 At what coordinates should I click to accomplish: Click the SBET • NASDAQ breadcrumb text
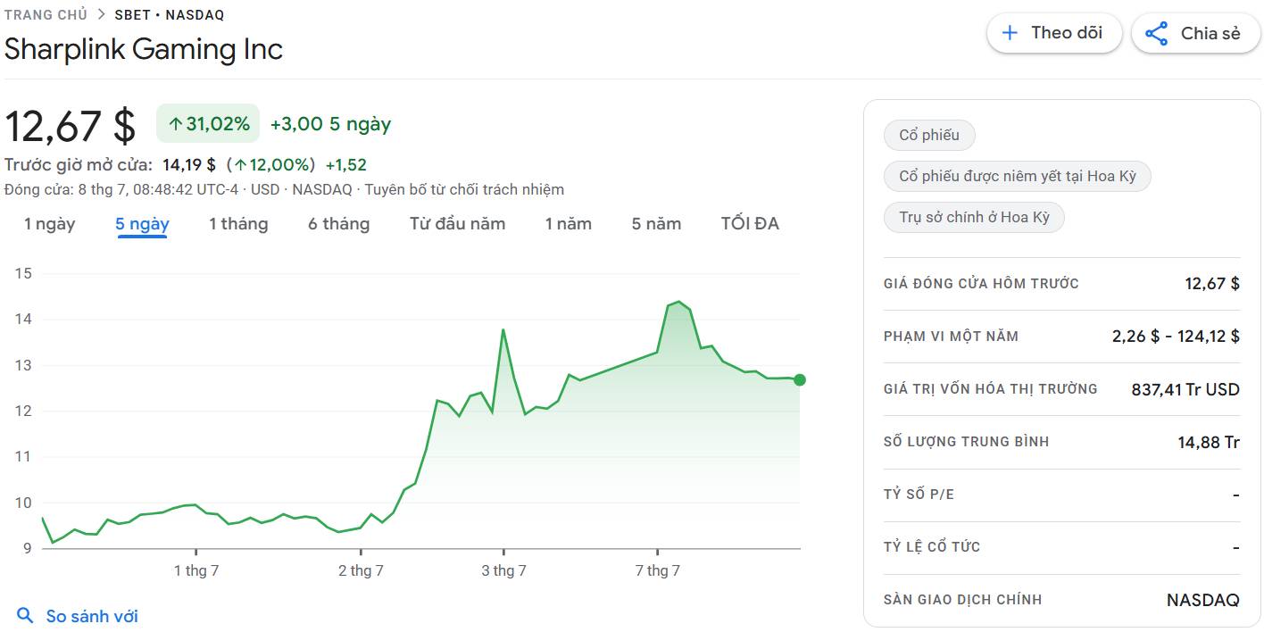pos(170,14)
